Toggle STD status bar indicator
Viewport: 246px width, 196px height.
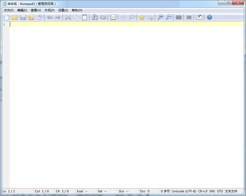220,191
